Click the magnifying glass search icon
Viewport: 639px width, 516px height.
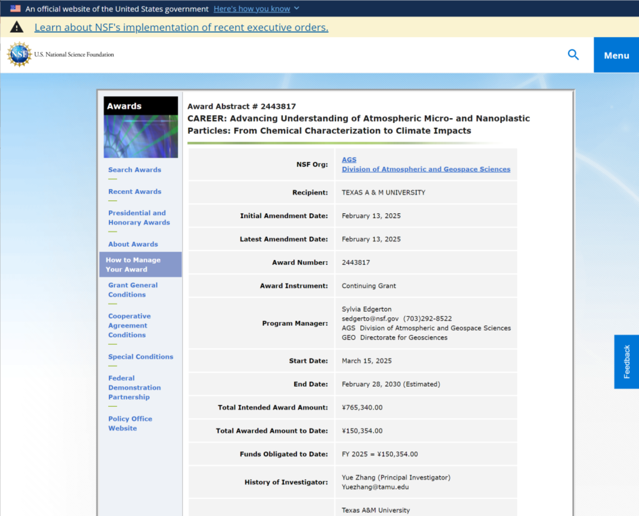coord(573,55)
